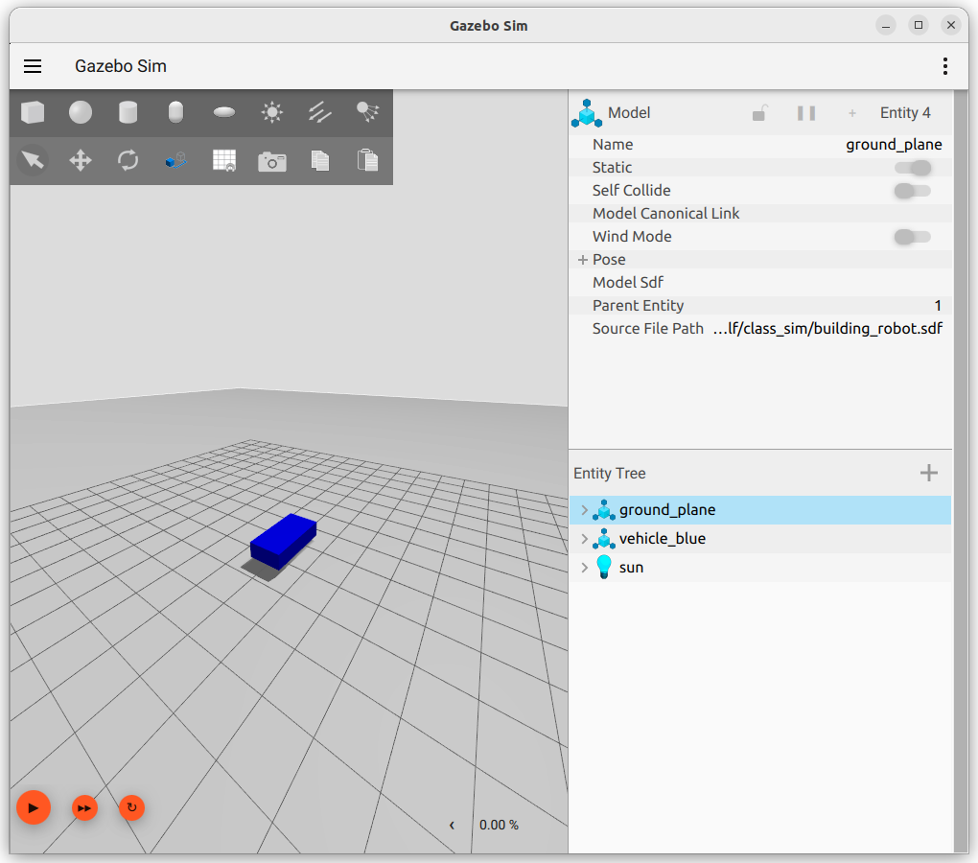Viewport: 978px width, 863px height.
Task: Reset the simulation with the reset button
Action: pyautogui.click(x=131, y=808)
